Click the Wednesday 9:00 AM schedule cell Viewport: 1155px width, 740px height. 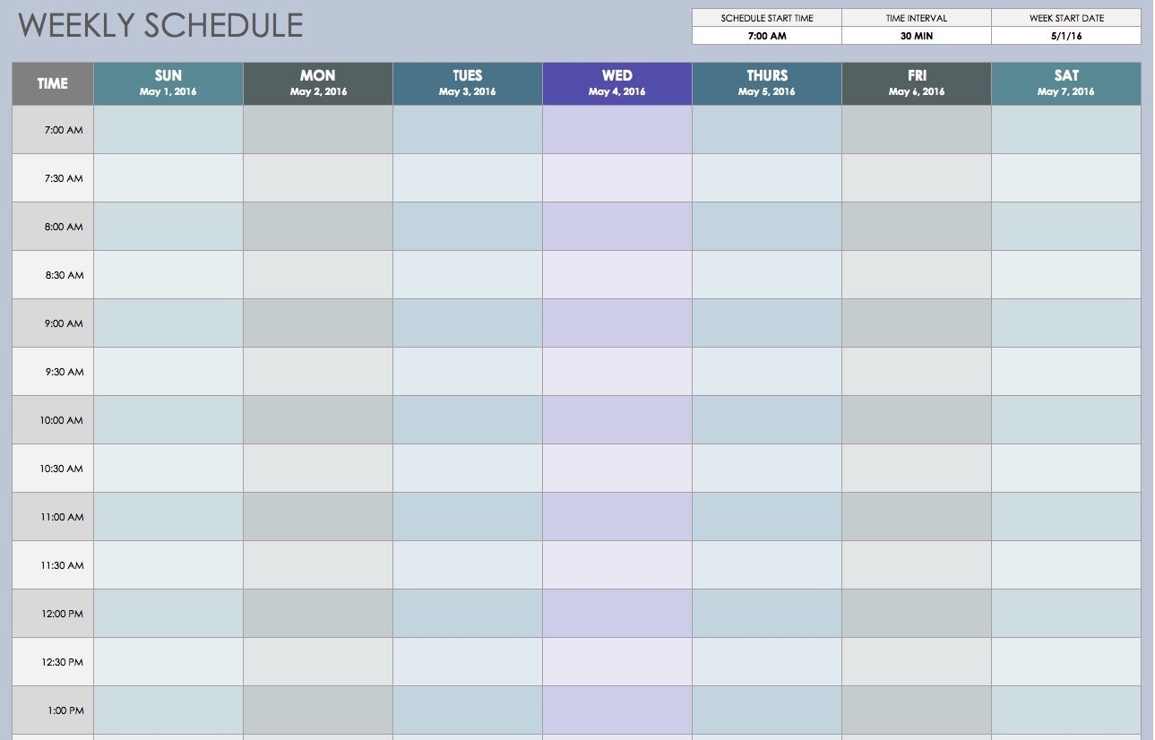616,323
